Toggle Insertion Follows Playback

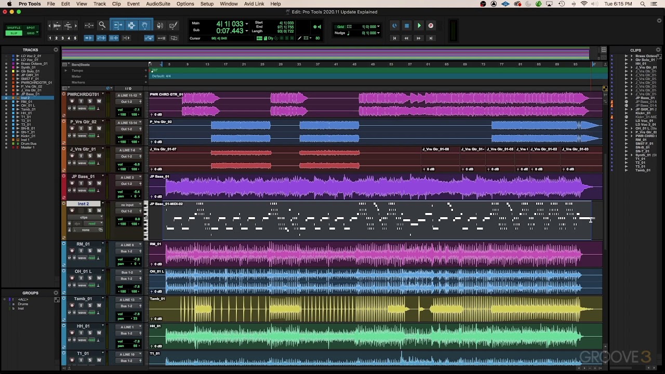pos(126,38)
